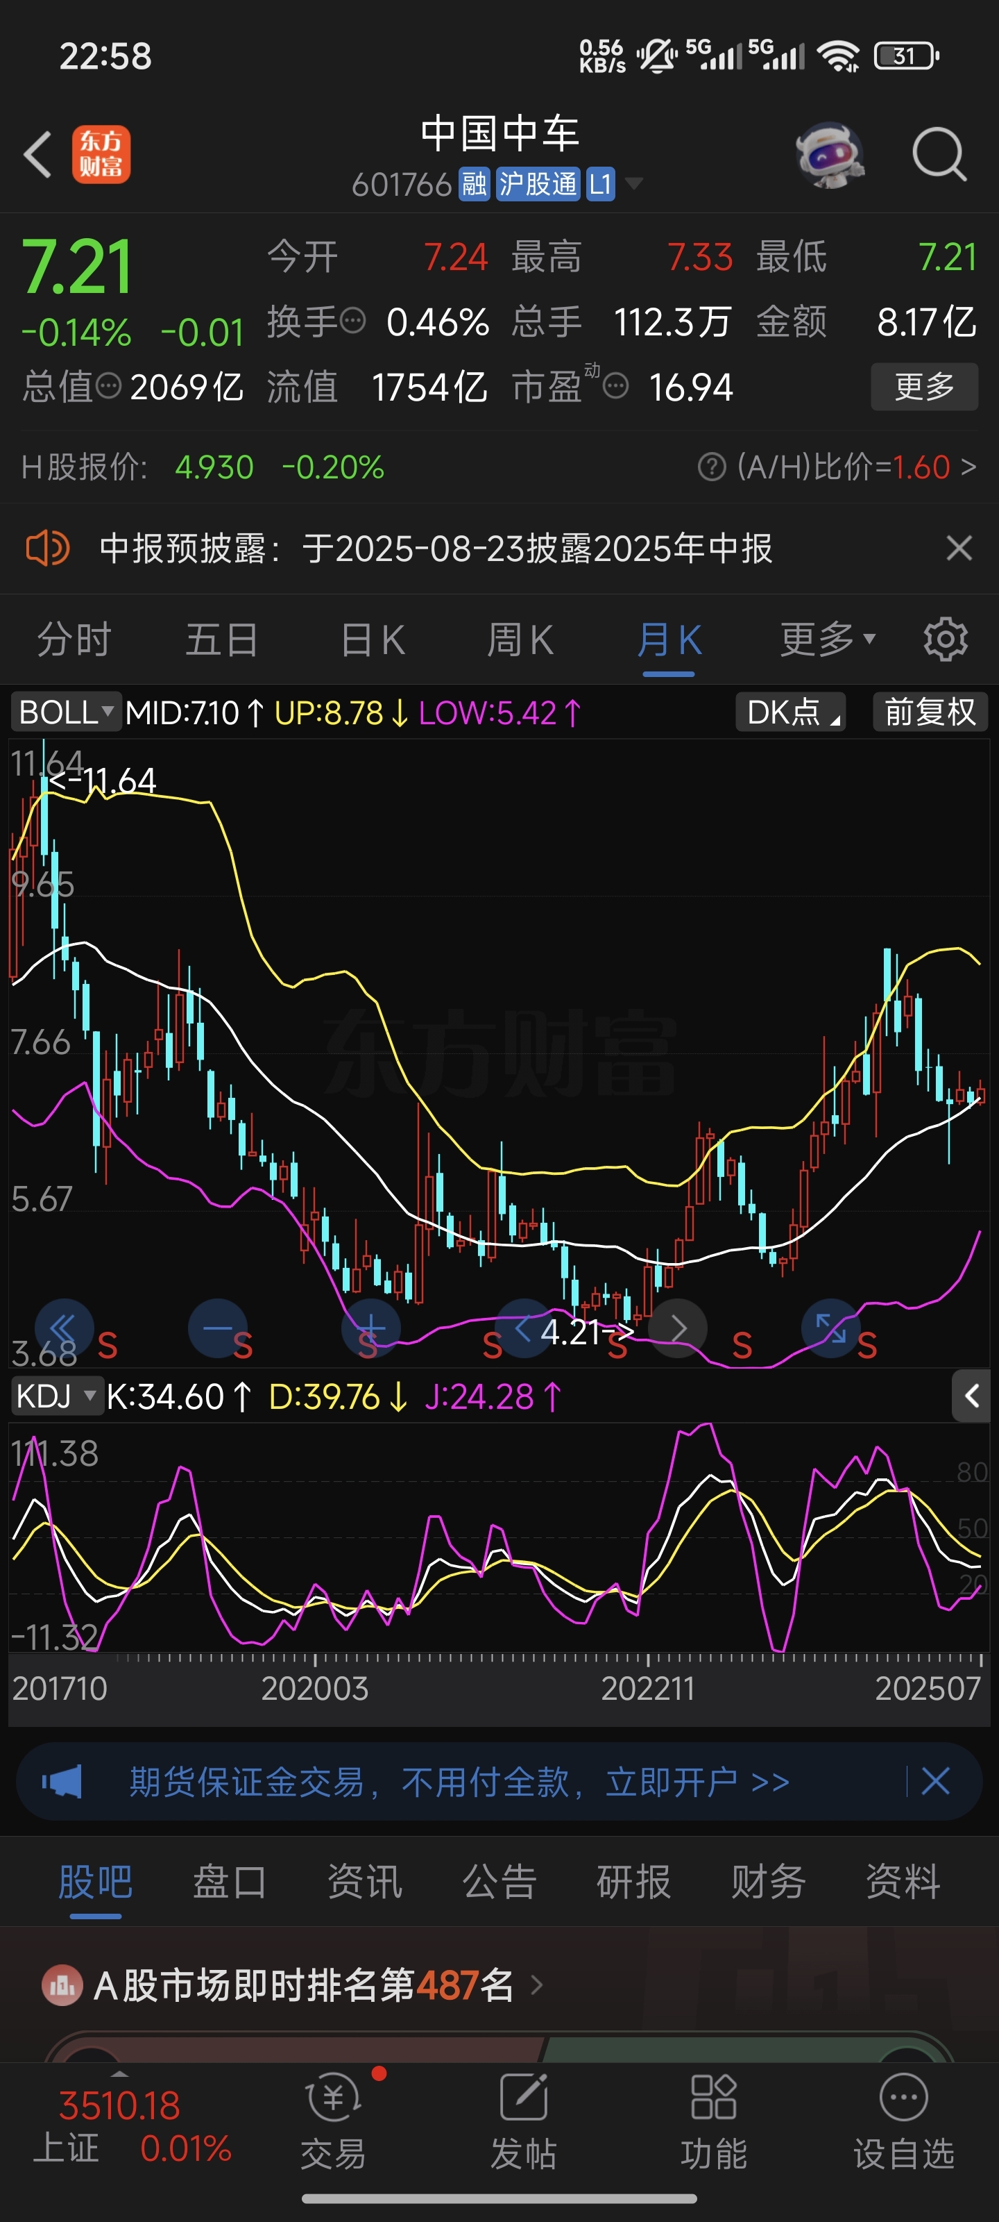Switch to 资料 tab
Screen dimensions: 999x2222
[903, 1881]
